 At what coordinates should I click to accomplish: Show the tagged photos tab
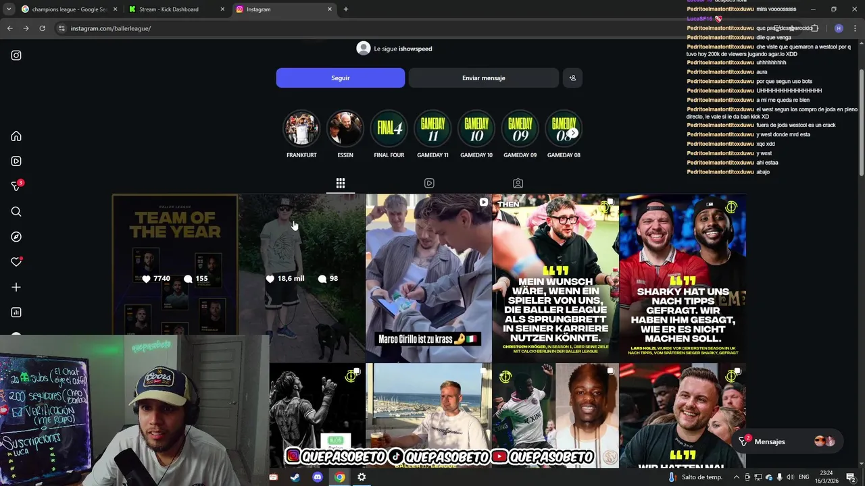(x=518, y=183)
